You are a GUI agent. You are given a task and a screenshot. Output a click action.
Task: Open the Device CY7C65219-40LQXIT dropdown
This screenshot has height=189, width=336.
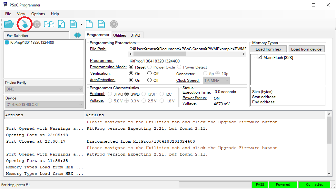tap(44, 104)
